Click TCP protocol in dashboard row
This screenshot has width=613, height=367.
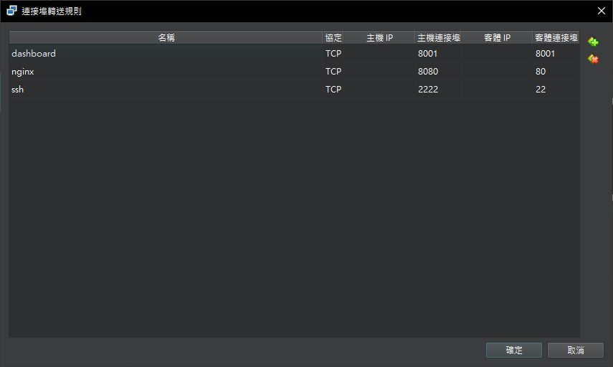[333, 54]
